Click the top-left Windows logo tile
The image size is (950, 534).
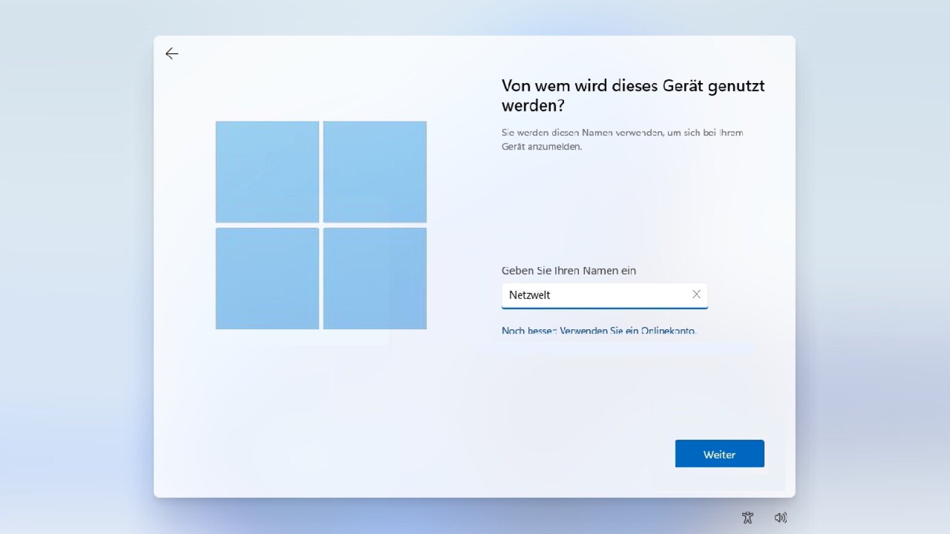[267, 171]
